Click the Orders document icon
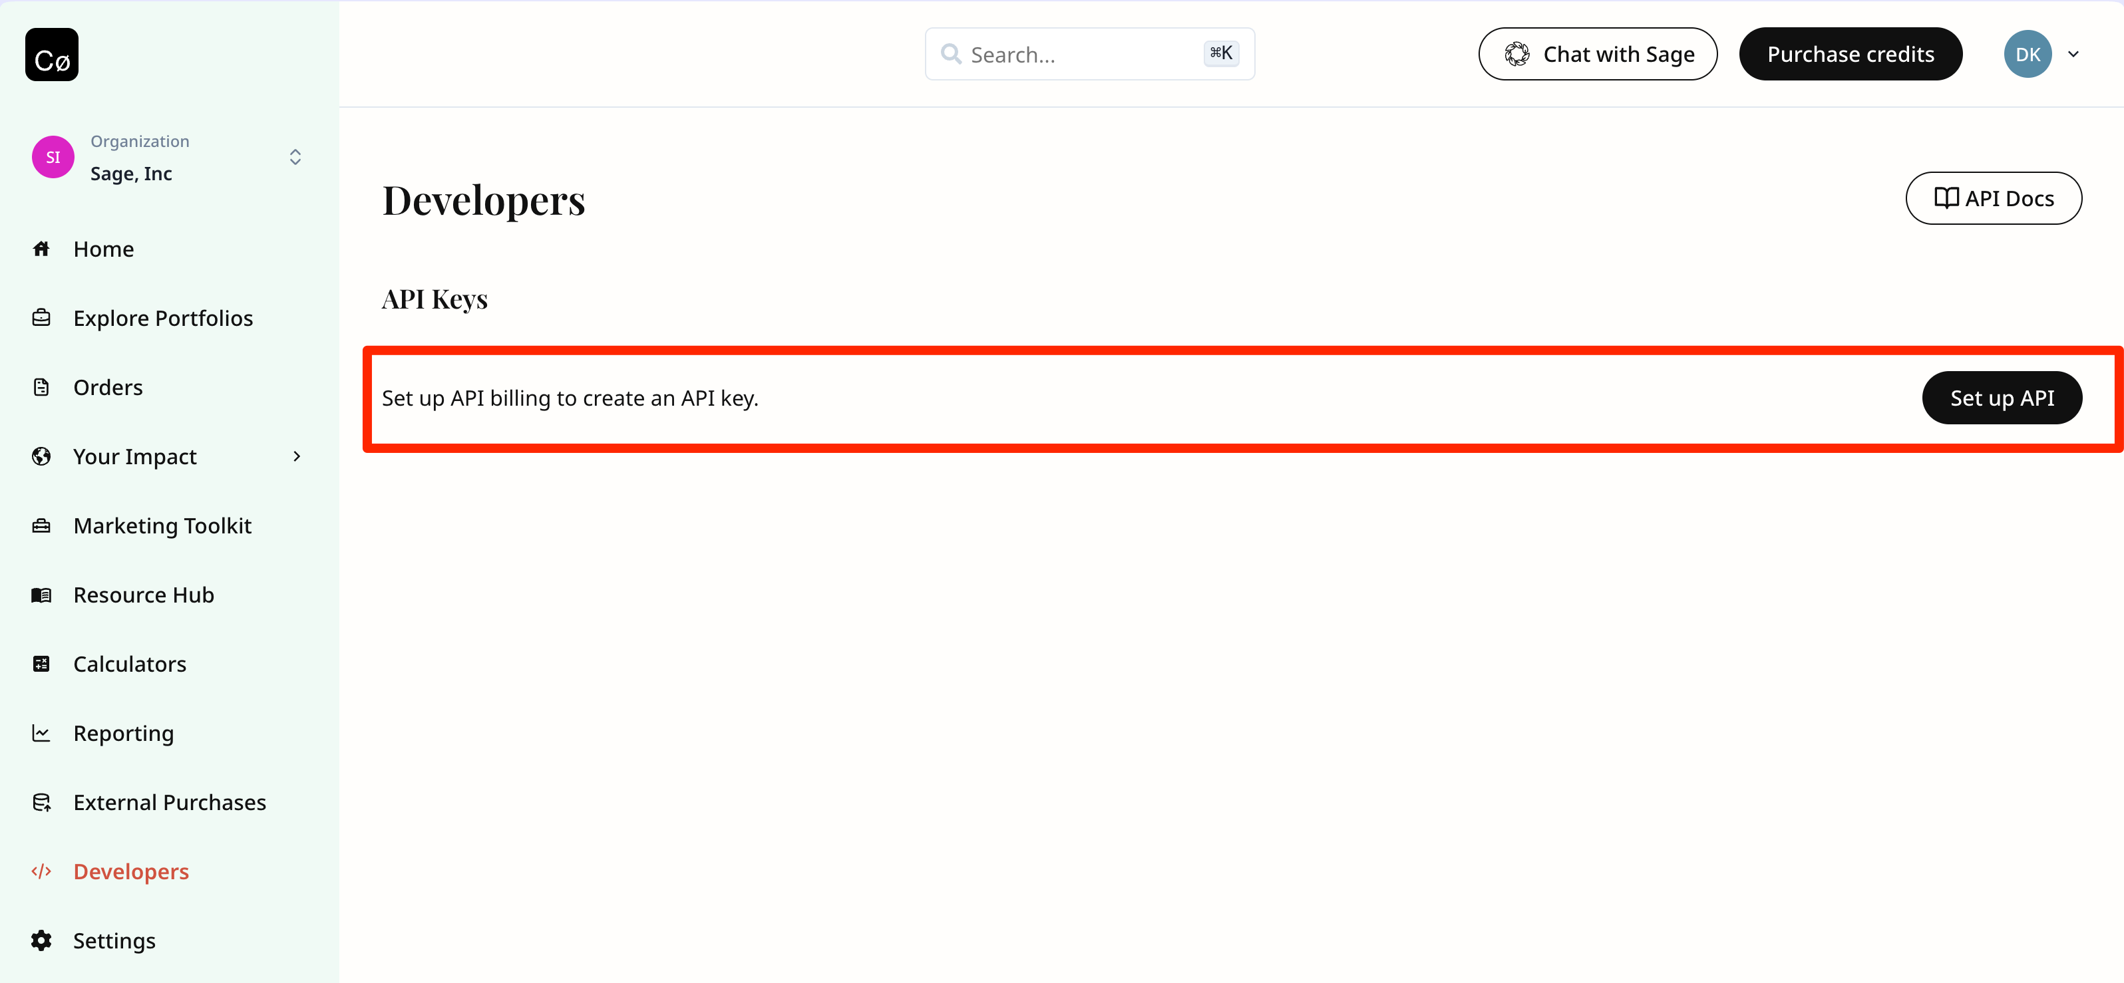The image size is (2124, 983). (x=42, y=386)
